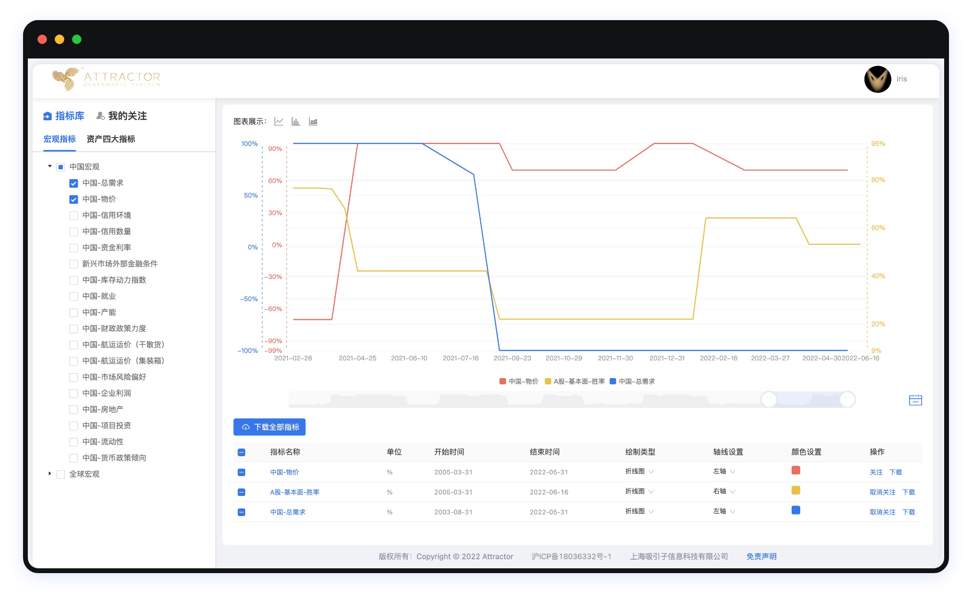Click the Iris user avatar

click(x=877, y=79)
